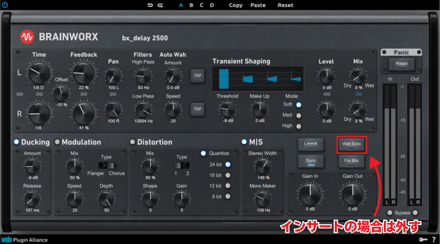440x244 pixels.
Task: Select preset bank B
Action: pyautogui.click(x=191, y=5)
